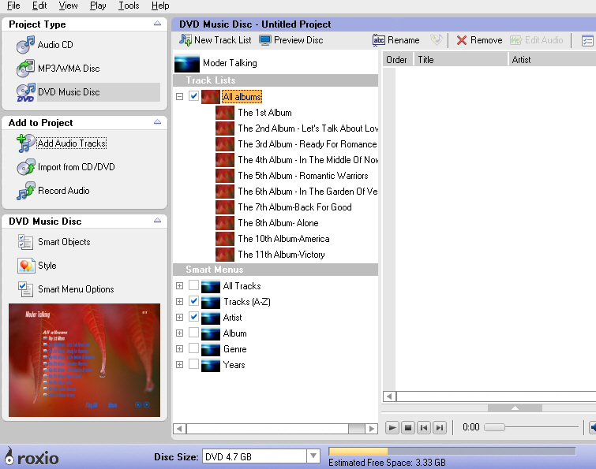The width and height of the screenshot is (596, 469).
Task: Collapse the DVD Music Disc panel
Action: pos(157,221)
